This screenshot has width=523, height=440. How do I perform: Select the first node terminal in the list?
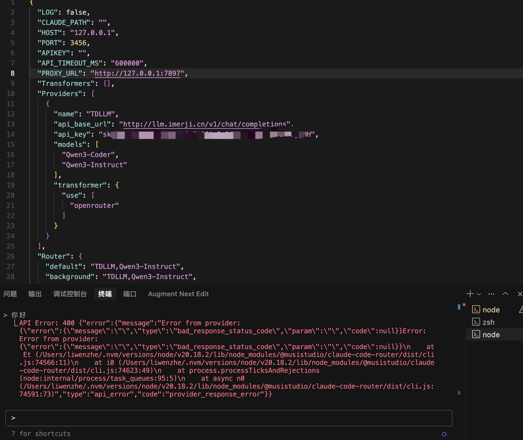491,310
